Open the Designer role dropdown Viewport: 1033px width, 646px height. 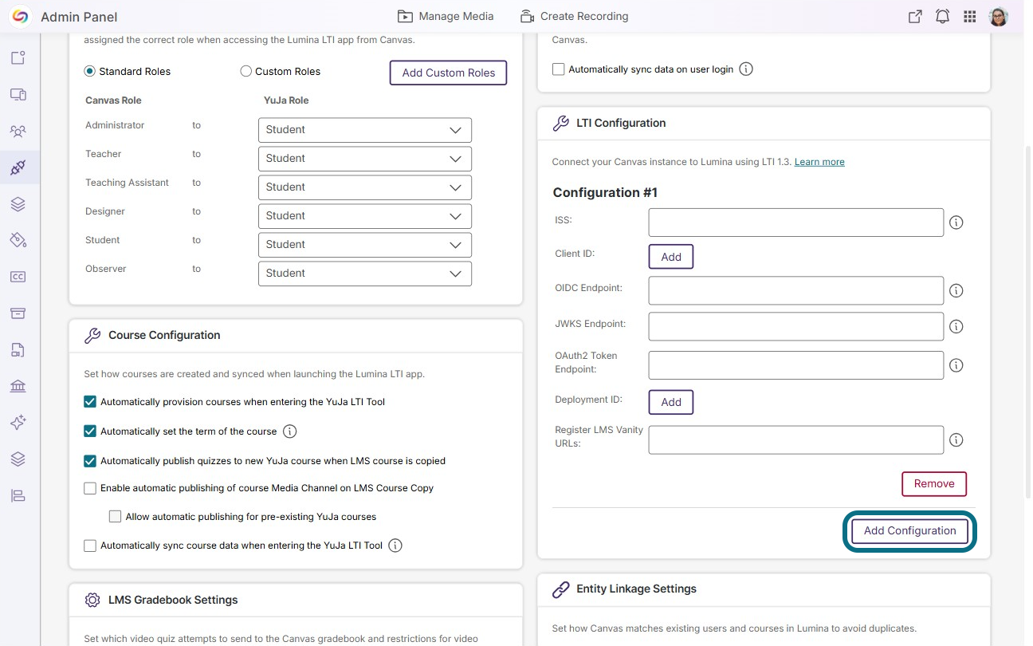365,216
